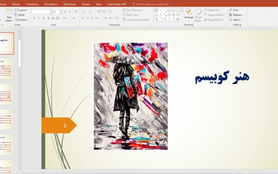Open the Arrange menu
278x174 pixels.
189,15
